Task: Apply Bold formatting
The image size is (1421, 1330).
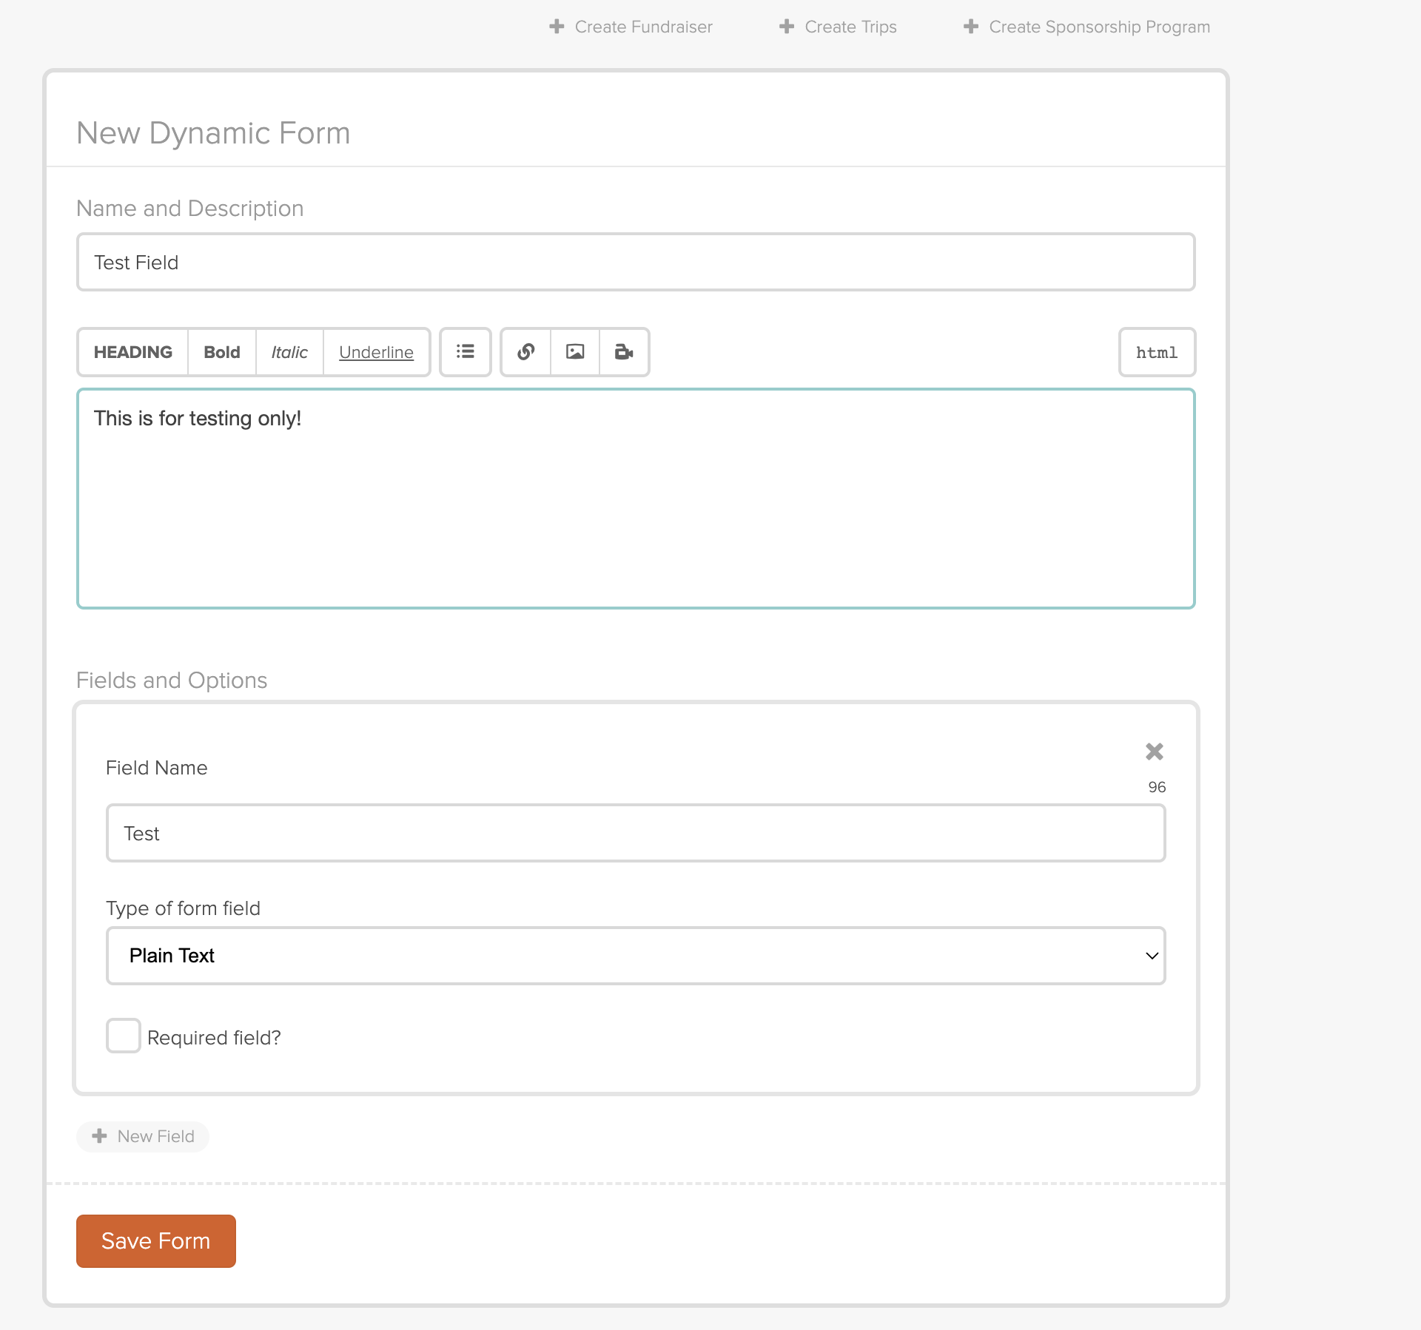Action: (x=222, y=352)
